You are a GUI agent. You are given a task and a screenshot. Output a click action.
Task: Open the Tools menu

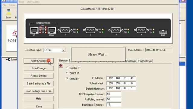coord(21,2)
